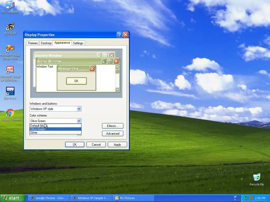Select the Recycle Bin icon
The image size is (270, 202).
(x=257, y=180)
